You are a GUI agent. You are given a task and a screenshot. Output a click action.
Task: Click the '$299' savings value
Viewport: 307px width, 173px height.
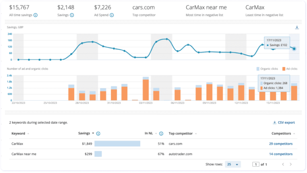pos(88,154)
